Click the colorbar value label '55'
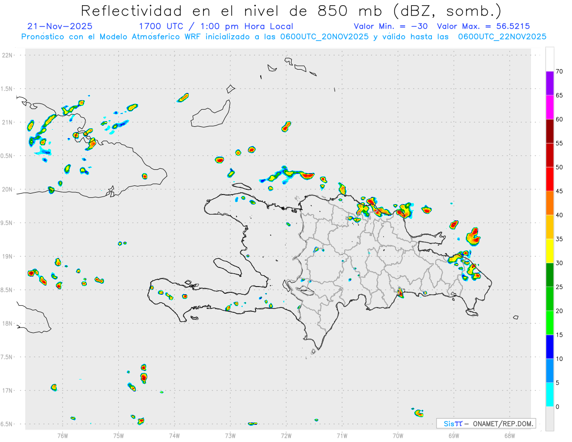The image size is (572, 442). pyautogui.click(x=560, y=144)
